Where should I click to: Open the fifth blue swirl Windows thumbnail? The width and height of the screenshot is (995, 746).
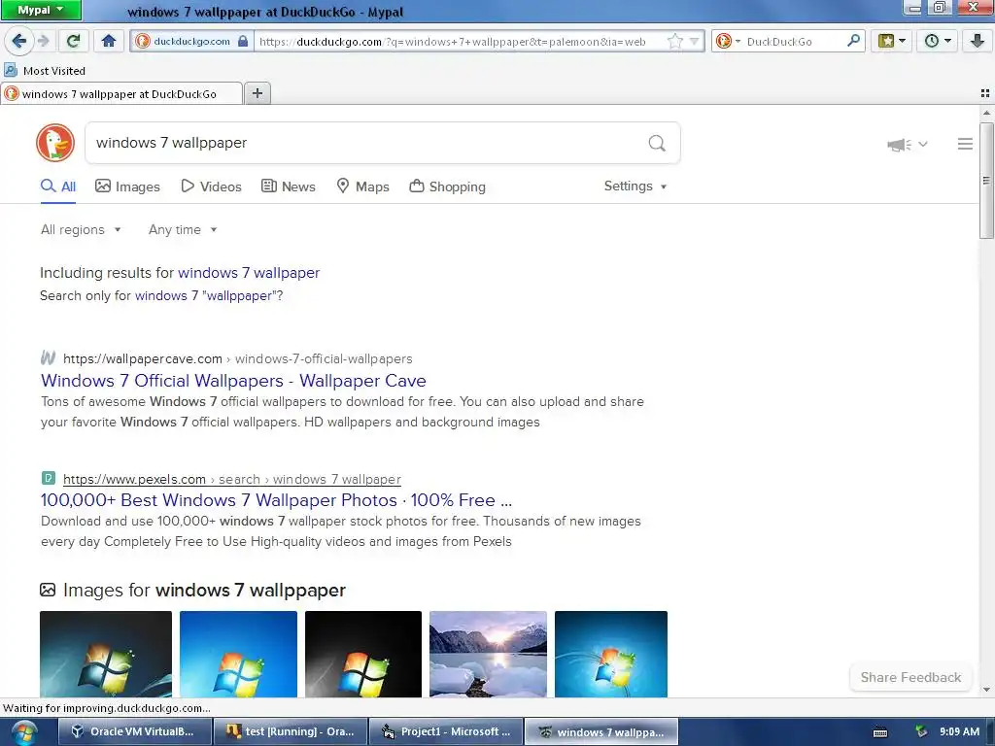pos(611,654)
